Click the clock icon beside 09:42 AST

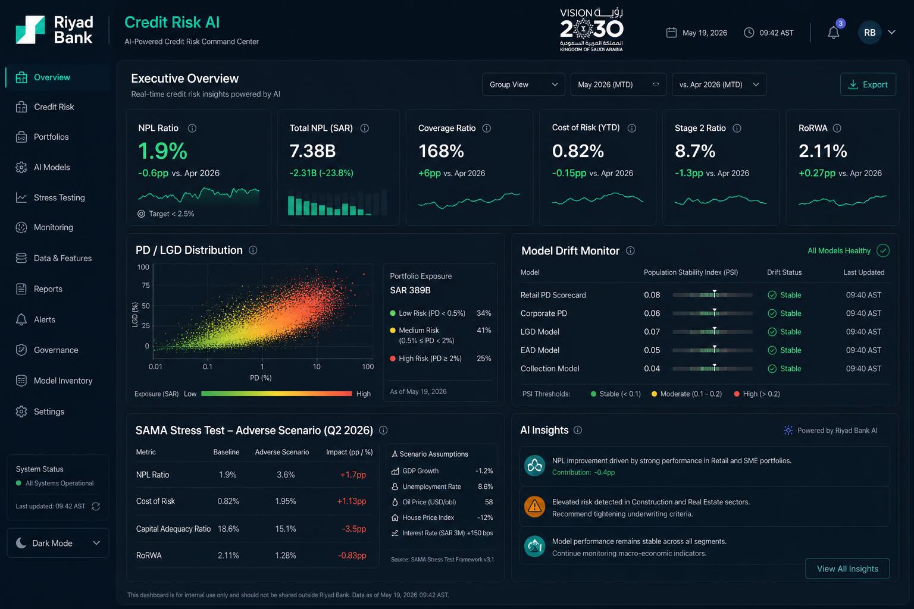(x=749, y=33)
